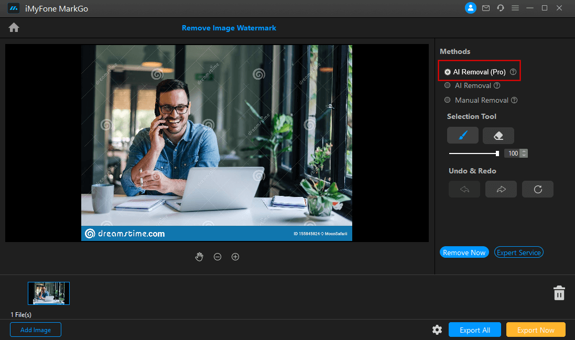The height and width of the screenshot is (340, 575).
Task: Click the Redo arrow button
Action: (501, 189)
